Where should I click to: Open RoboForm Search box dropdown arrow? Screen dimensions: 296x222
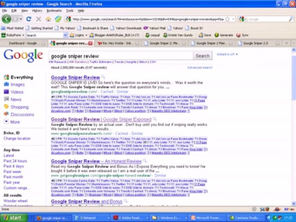pos(65,35)
